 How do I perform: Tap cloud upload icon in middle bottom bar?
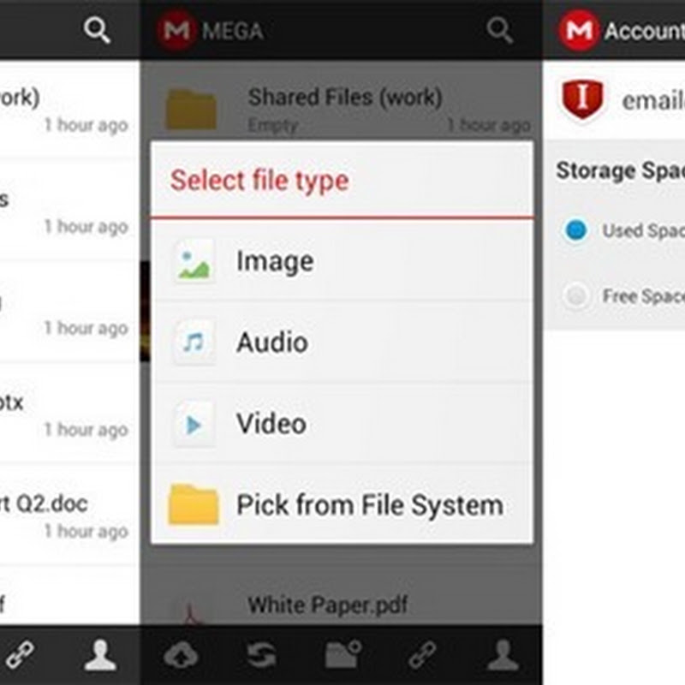tap(181, 655)
